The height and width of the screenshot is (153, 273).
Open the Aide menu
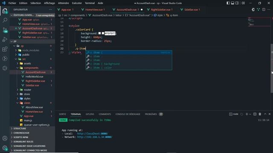pos(100,3)
